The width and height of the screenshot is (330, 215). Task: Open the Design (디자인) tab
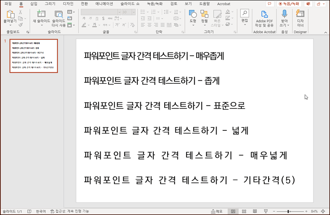coord(68,4)
